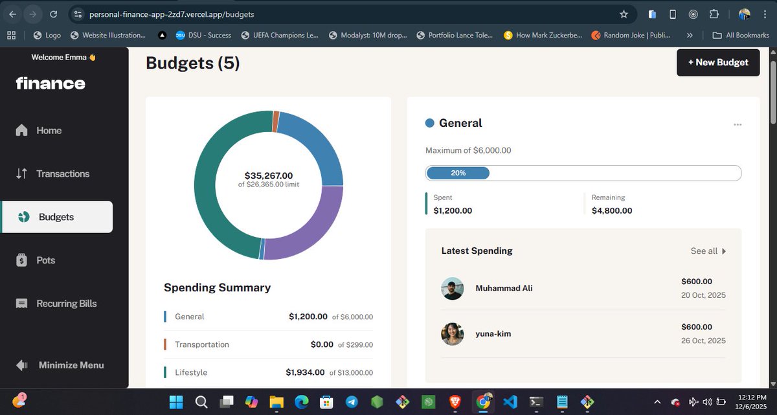This screenshot has height=415, width=777.
Task: Open the General budget options ellipsis menu
Action: pos(738,124)
